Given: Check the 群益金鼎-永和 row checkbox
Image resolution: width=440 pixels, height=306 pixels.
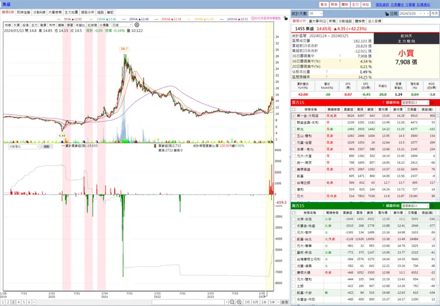Looking at the screenshot, I should point(294,122).
